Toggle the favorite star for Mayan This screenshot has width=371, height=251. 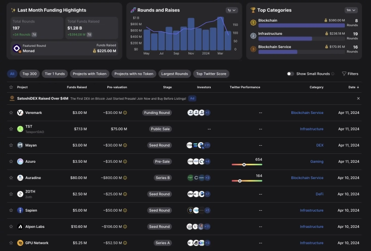click(11, 145)
